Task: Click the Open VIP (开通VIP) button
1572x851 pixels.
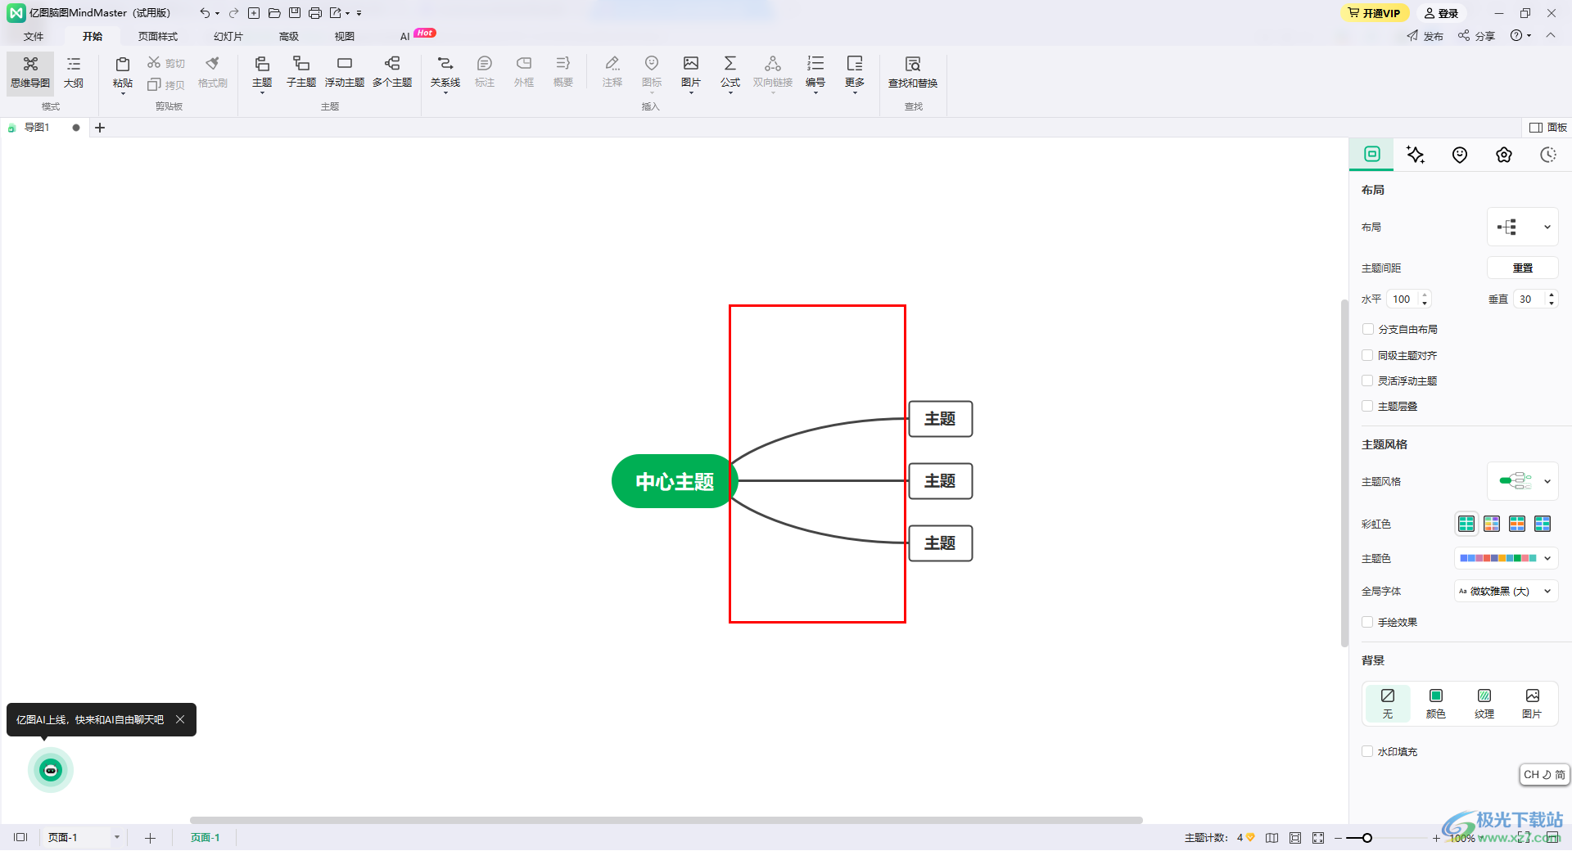Action: [x=1375, y=13]
